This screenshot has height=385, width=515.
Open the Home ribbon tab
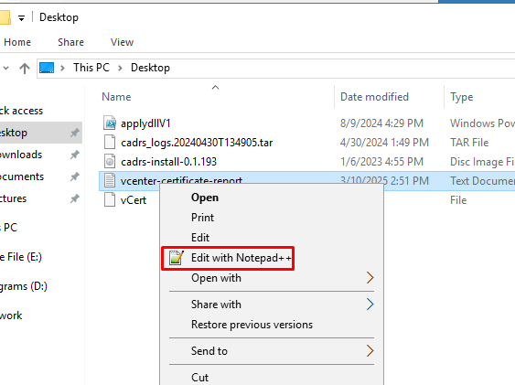17,42
